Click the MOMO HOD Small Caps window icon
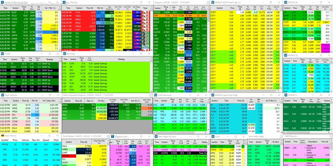 point(213,2)
